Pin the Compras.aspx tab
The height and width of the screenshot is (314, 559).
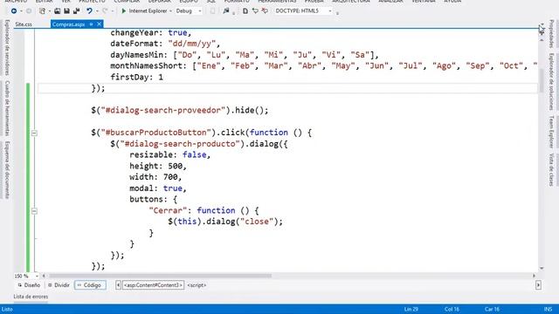[91, 24]
